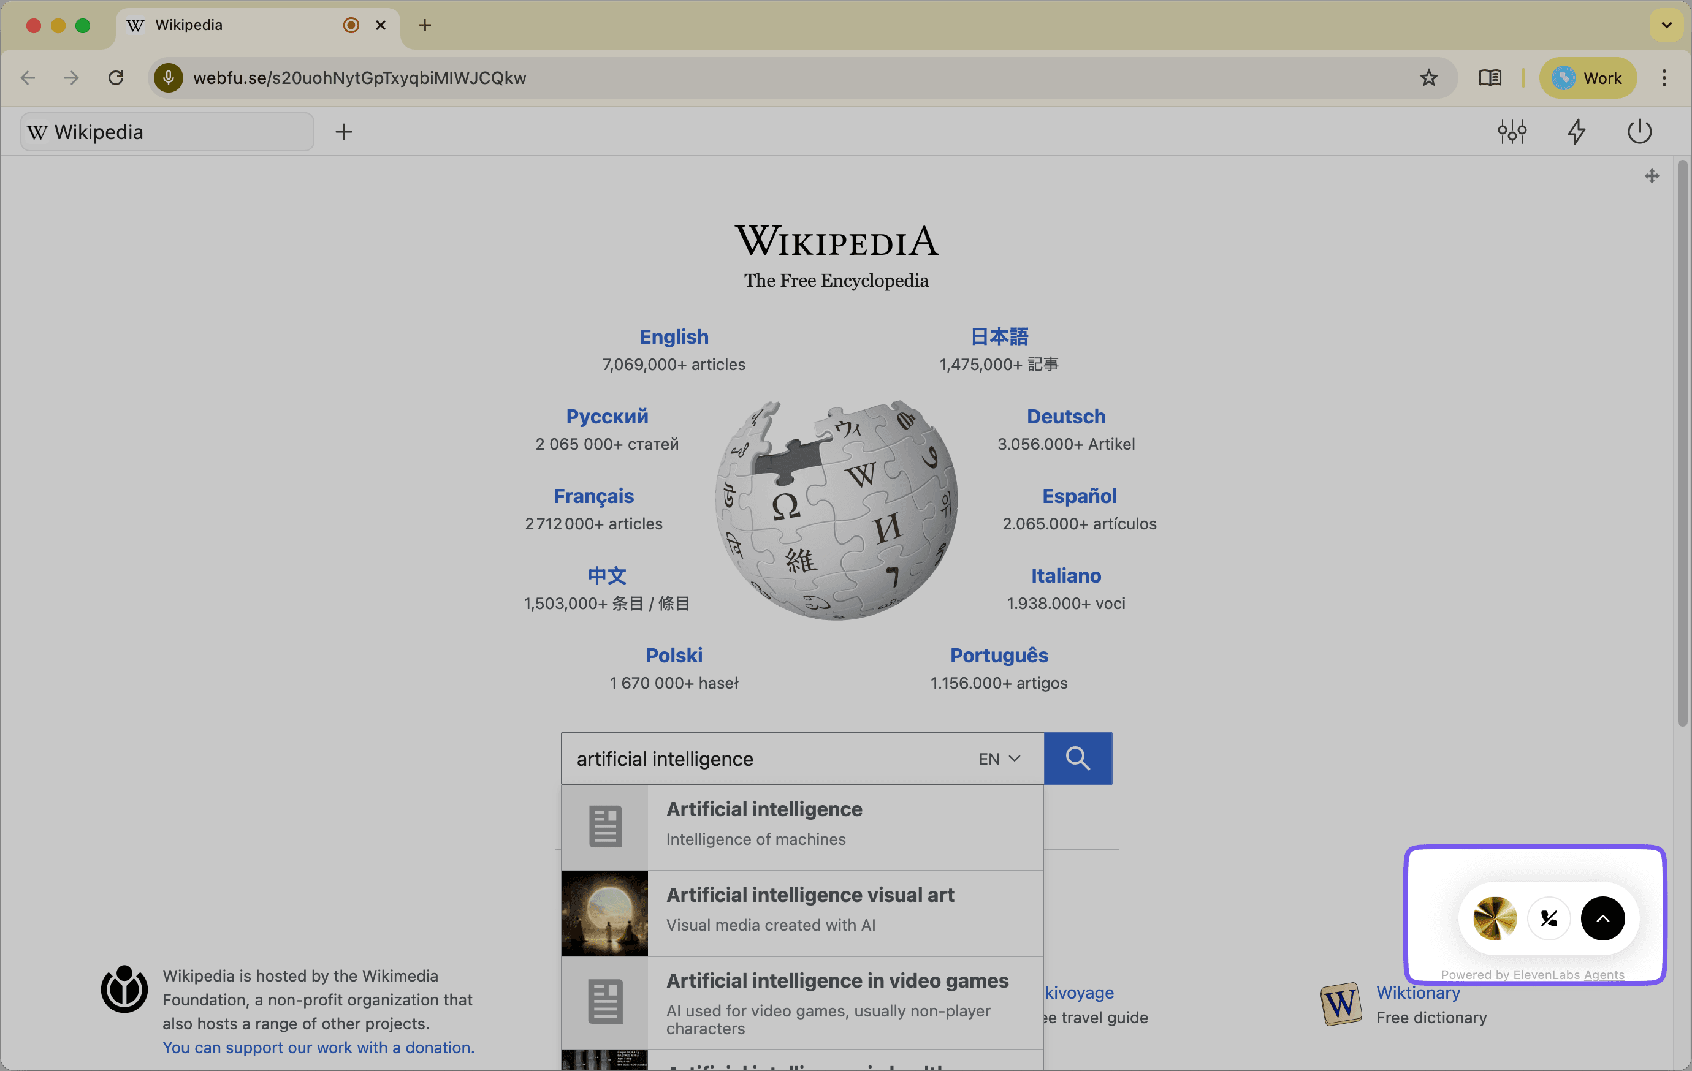This screenshot has height=1071, width=1692.
Task: Click the microphone icon in address bar
Action: pos(168,78)
